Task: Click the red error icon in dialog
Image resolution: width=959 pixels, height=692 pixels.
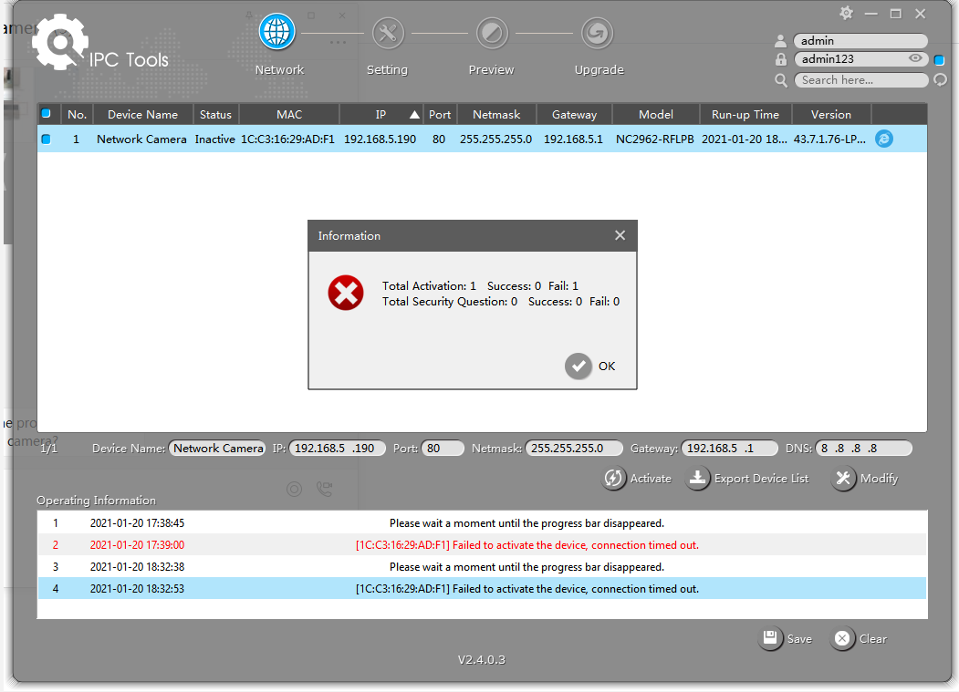Action: pyautogui.click(x=346, y=293)
